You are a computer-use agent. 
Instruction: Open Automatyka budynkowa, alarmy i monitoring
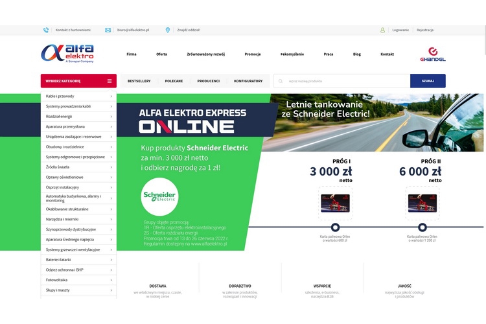(78, 198)
